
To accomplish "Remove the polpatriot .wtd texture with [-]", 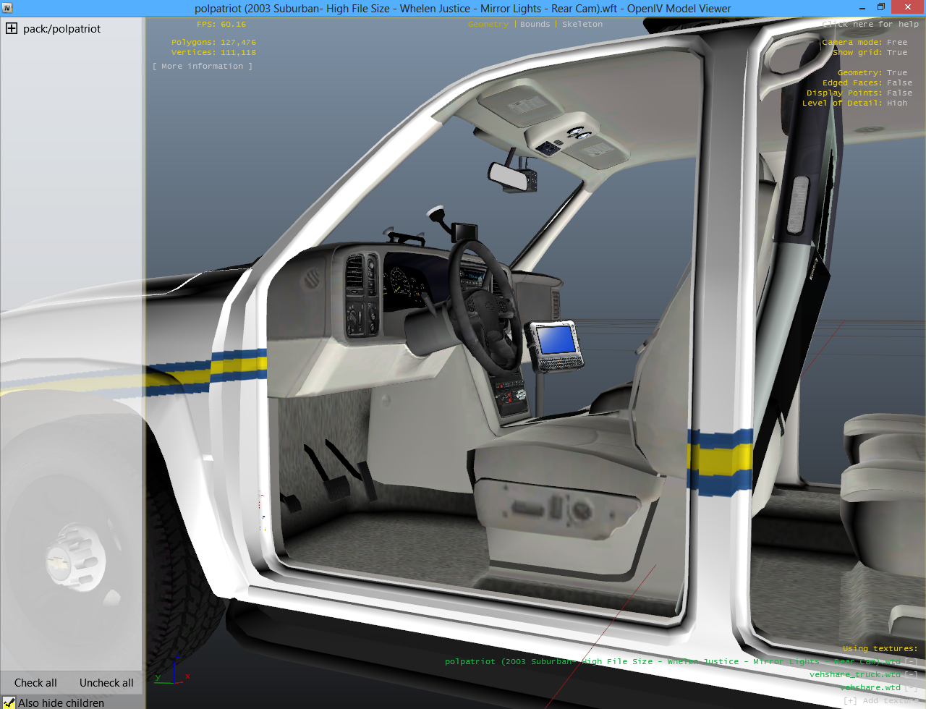I will pos(912,661).
